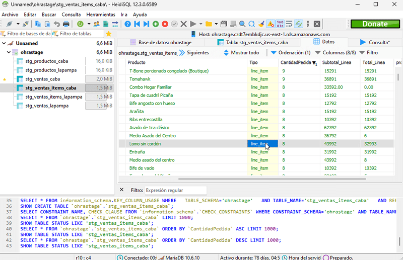Click the green Donate button
403x260 pixels.
coord(375,24)
